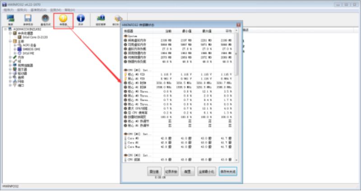361x191 pixels.
Task: Click the sensor list scroll-down arrow
Action: point(236,160)
